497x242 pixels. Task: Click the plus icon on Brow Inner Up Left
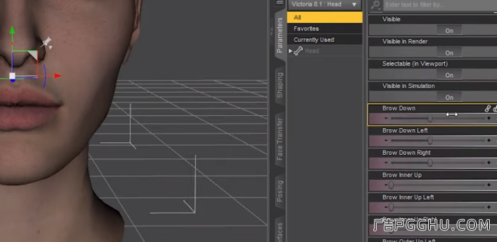(x=488, y=207)
